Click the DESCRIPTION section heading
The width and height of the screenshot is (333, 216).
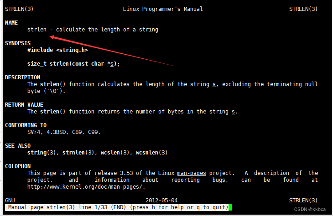coord(22,77)
